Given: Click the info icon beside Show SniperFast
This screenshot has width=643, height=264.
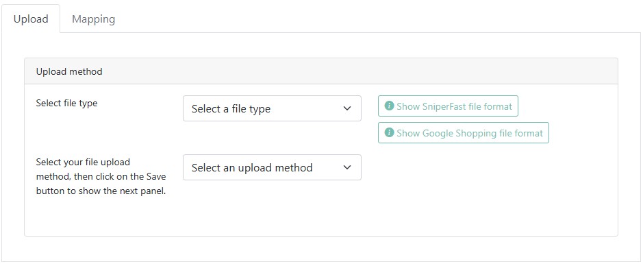Looking at the screenshot, I should pos(389,106).
